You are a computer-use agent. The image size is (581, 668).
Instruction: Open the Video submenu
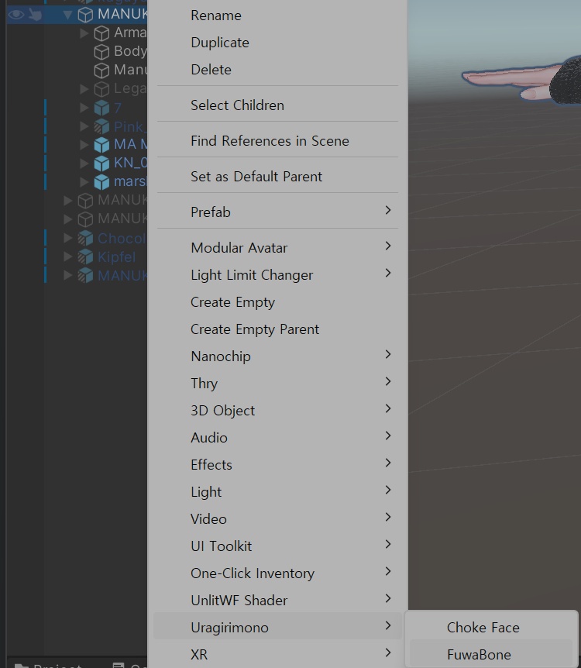pos(277,519)
